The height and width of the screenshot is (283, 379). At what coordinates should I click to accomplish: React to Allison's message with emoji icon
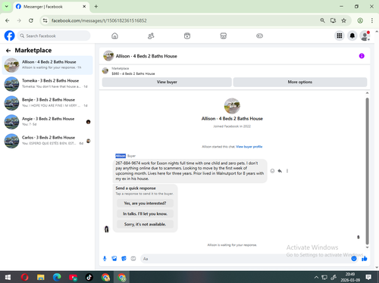click(x=272, y=171)
